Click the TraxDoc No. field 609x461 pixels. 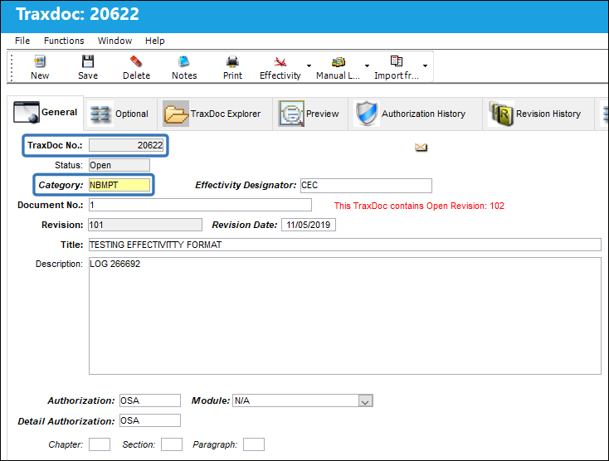tap(126, 145)
